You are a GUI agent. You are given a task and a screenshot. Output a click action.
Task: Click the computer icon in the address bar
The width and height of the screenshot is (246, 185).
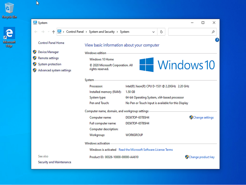pyautogui.click(x=59, y=32)
